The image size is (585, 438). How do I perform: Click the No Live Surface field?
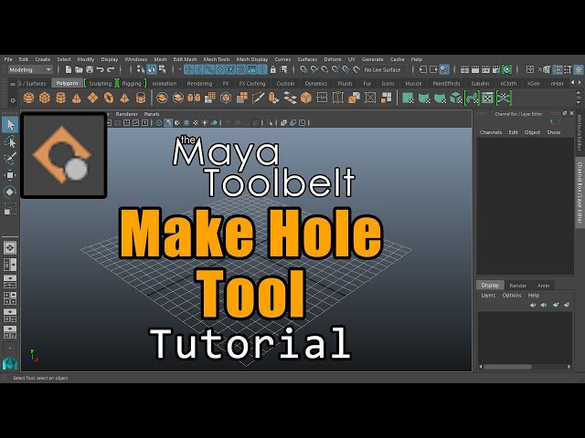click(384, 69)
